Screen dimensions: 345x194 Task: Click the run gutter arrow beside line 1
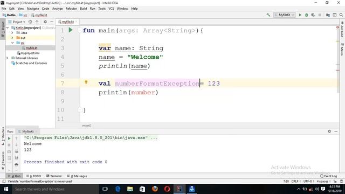(71, 30)
